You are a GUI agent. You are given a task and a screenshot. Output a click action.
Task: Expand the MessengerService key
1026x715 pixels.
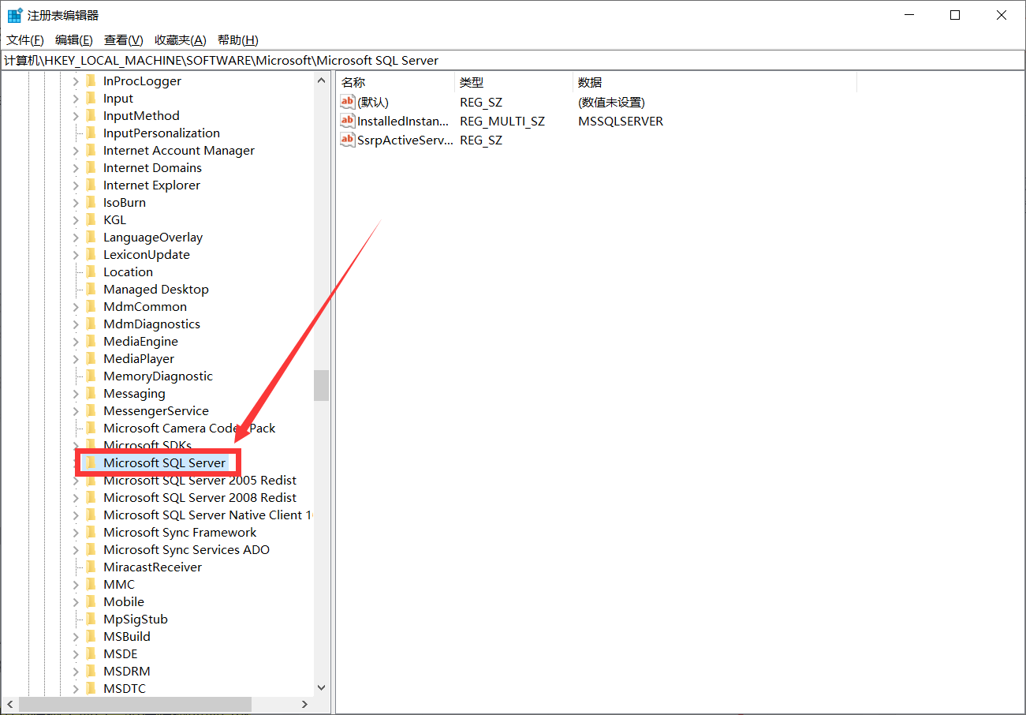coord(76,410)
